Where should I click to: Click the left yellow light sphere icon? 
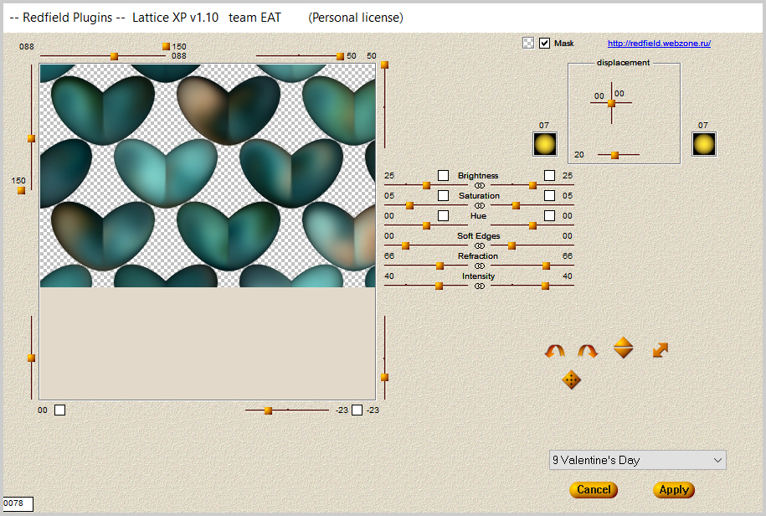tap(546, 144)
